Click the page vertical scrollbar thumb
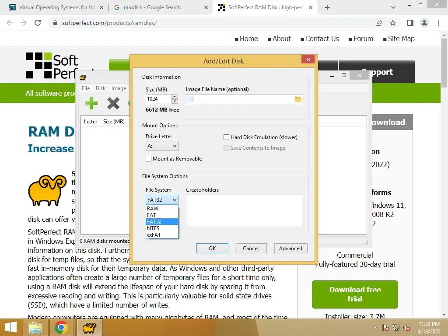Viewport: 448px width, 336px height. (x=444, y=63)
